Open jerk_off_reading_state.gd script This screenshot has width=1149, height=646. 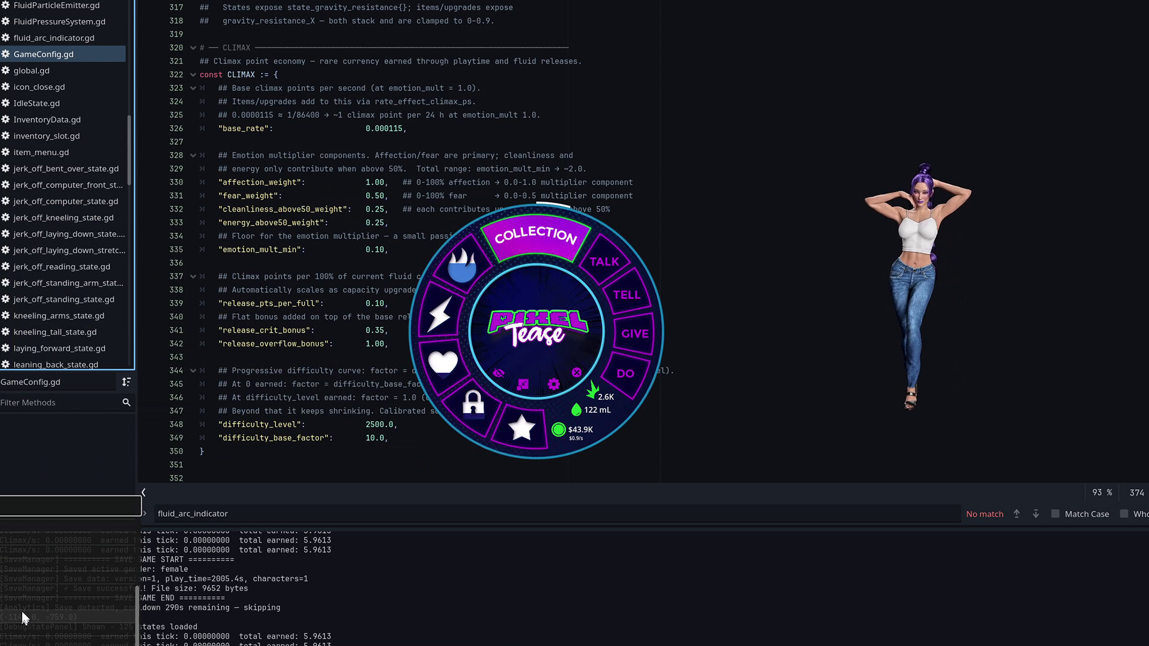[62, 267]
